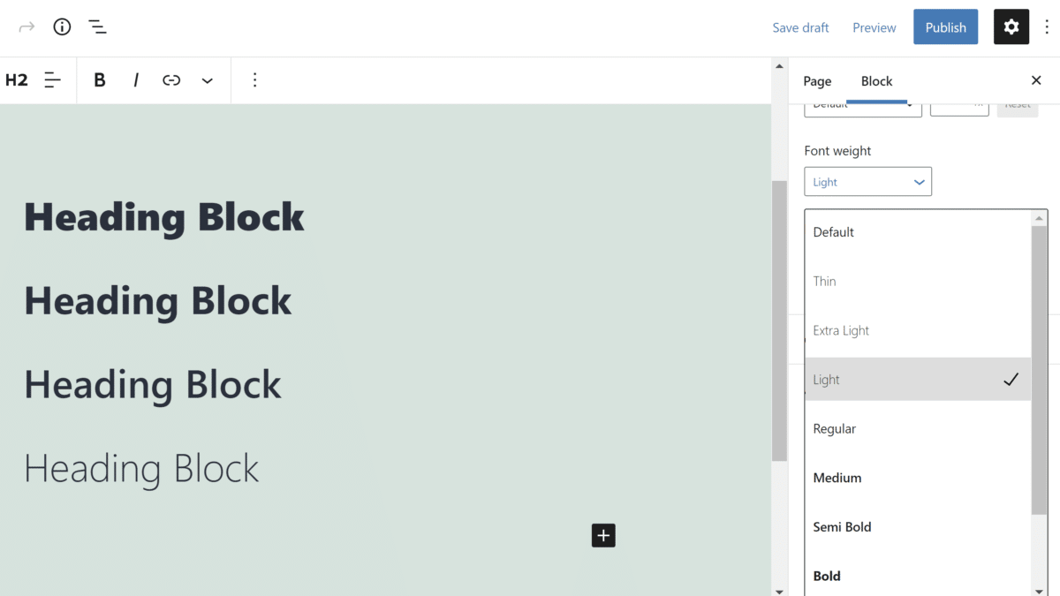The image size is (1060, 596).
Task: Open text alignment options
Action: [x=53, y=80]
